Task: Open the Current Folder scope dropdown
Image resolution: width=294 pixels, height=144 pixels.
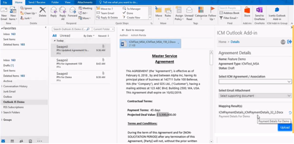Action: [104, 29]
